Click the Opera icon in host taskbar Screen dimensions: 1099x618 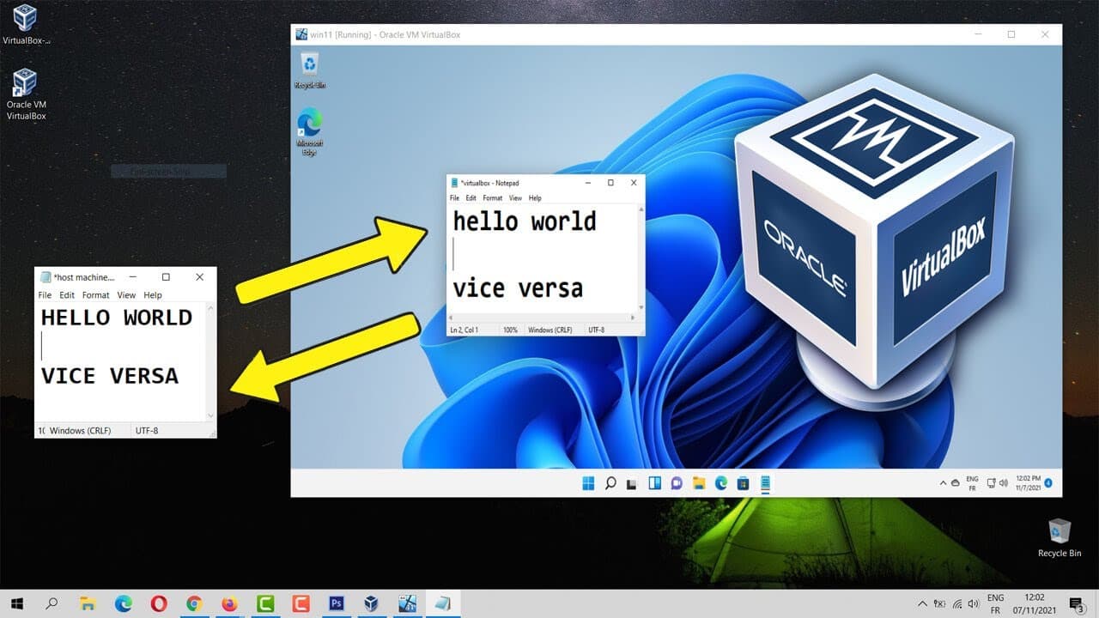[158, 603]
